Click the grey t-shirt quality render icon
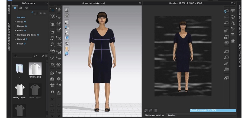 [x=67, y=15]
